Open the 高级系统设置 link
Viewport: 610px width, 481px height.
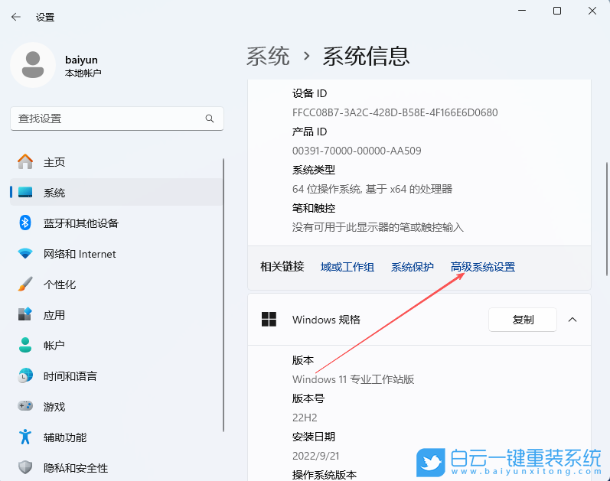point(482,267)
